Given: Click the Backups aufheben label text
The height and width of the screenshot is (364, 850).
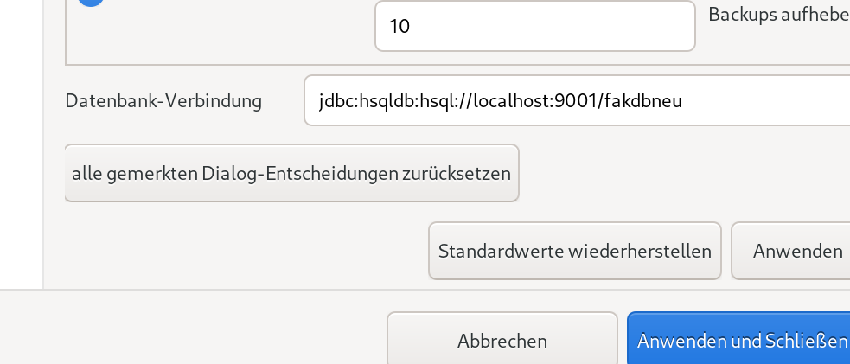Looking at the screenshot, I should click(x=779, y=15).
